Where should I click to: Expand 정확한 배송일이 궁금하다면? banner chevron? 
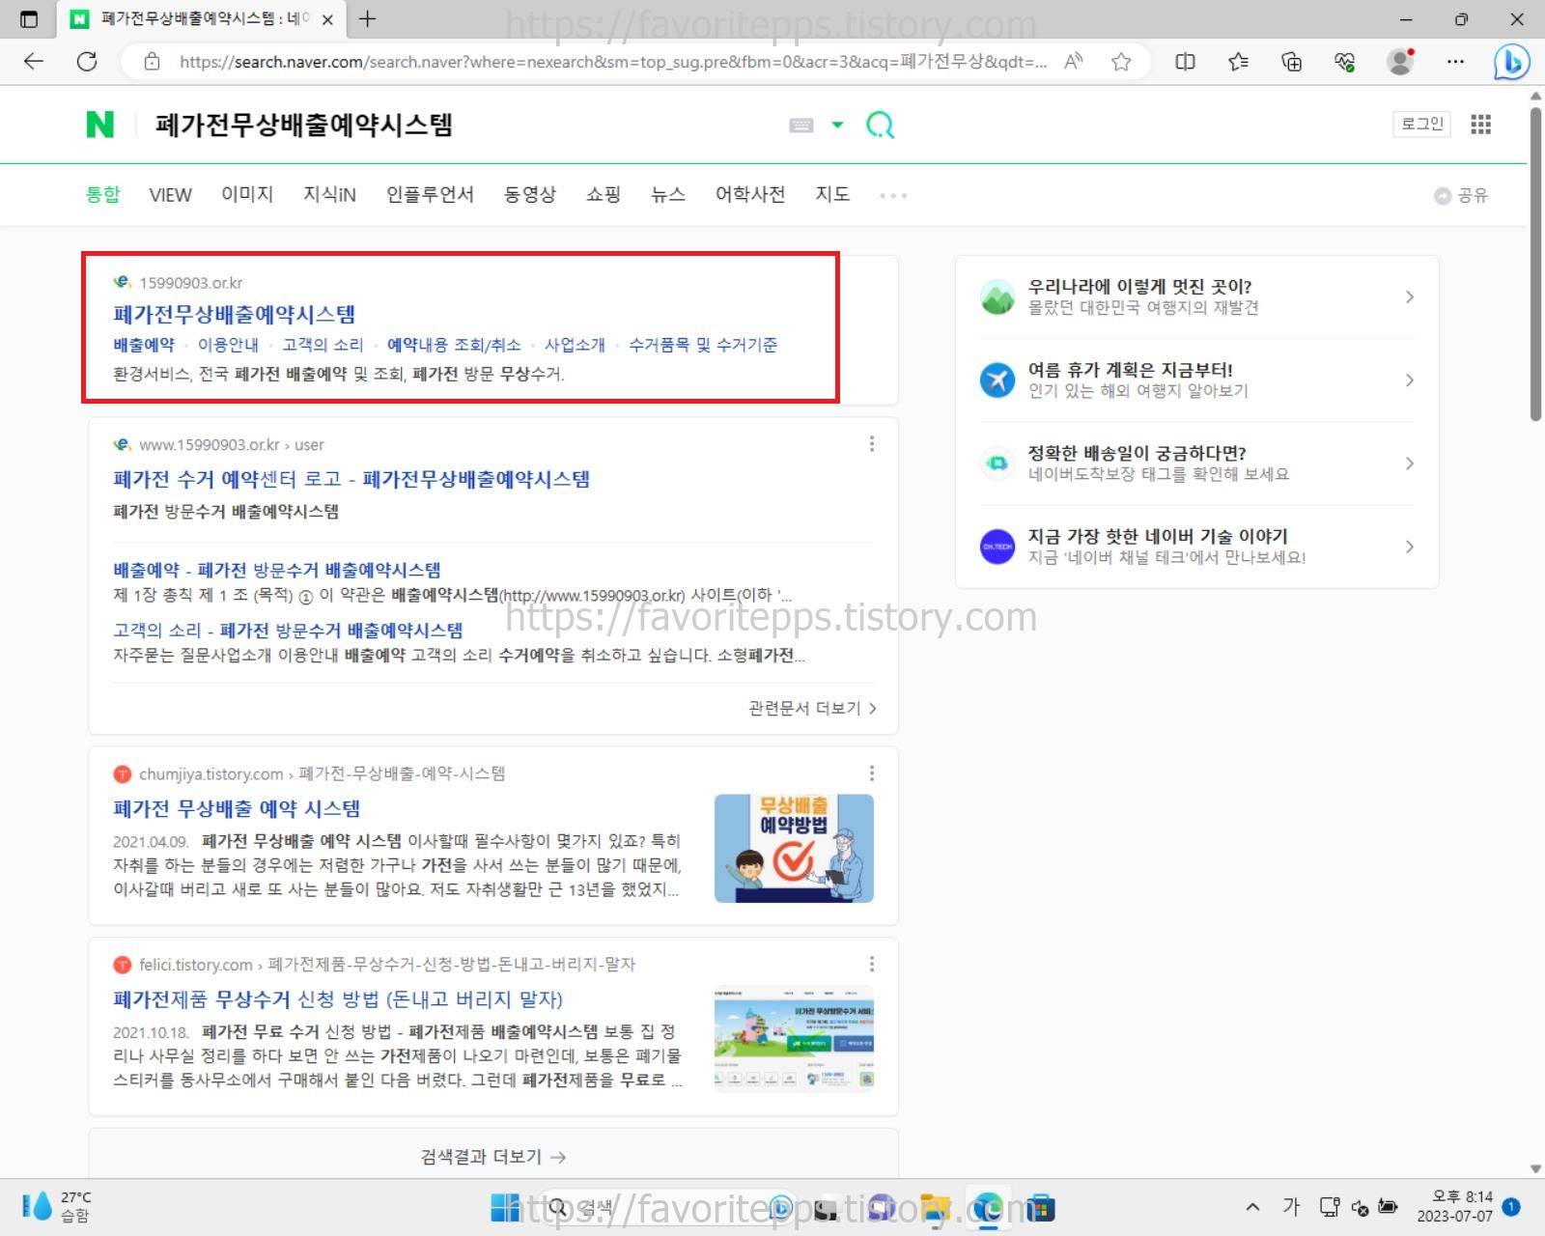(1410, 463)
